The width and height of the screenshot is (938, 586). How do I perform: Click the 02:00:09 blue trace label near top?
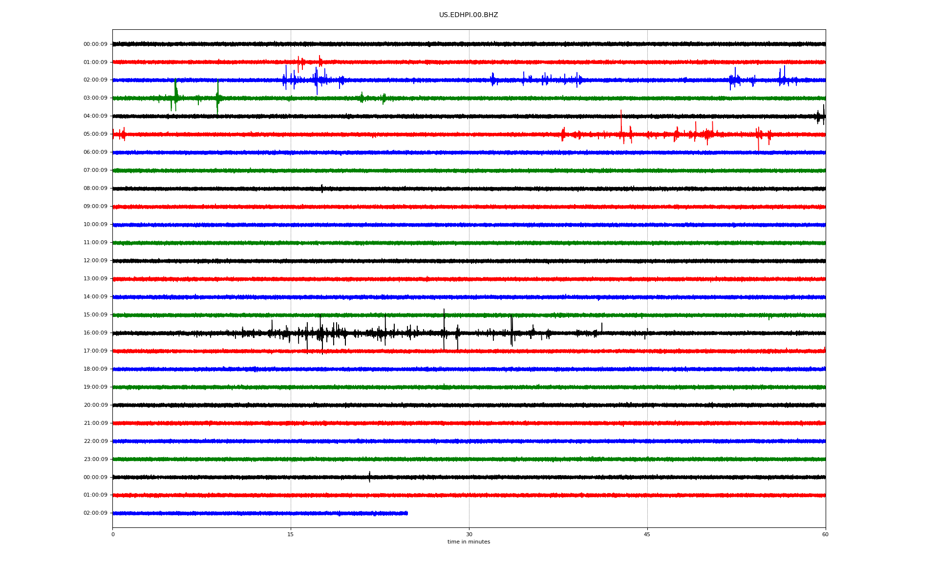pyautogui.click(x=95, y=80)
